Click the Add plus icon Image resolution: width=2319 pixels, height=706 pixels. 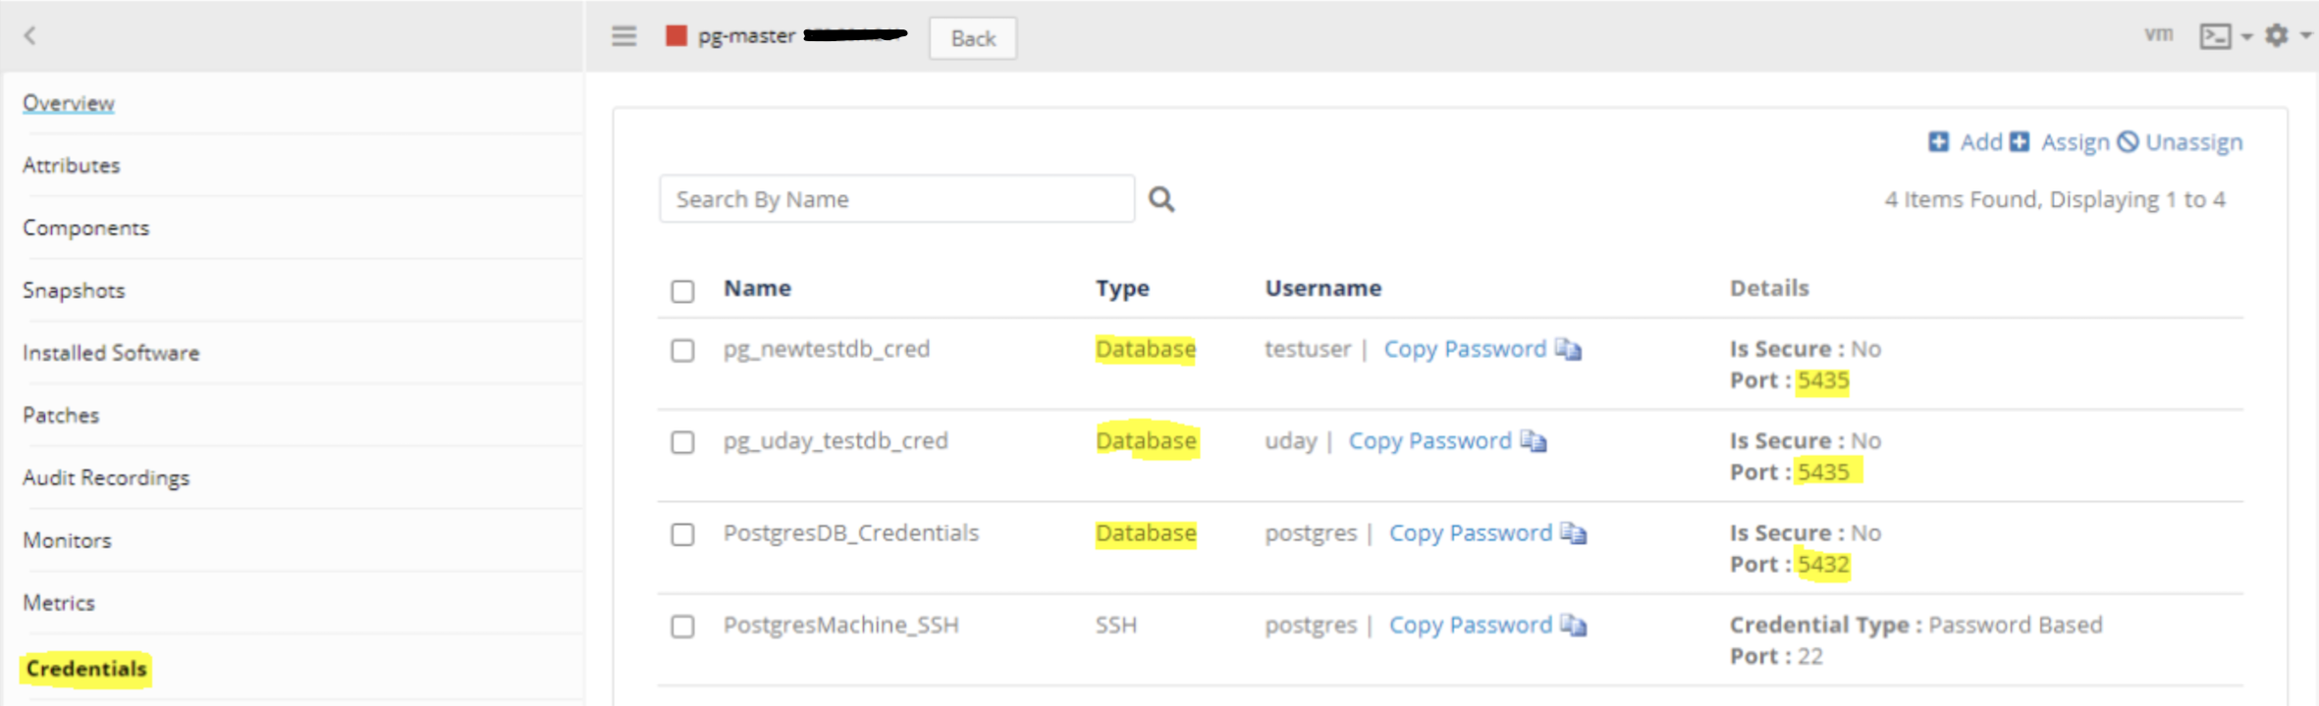coord(1938,142)
